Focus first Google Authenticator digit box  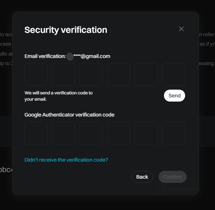pyautogui.click(x=36, y=133)
